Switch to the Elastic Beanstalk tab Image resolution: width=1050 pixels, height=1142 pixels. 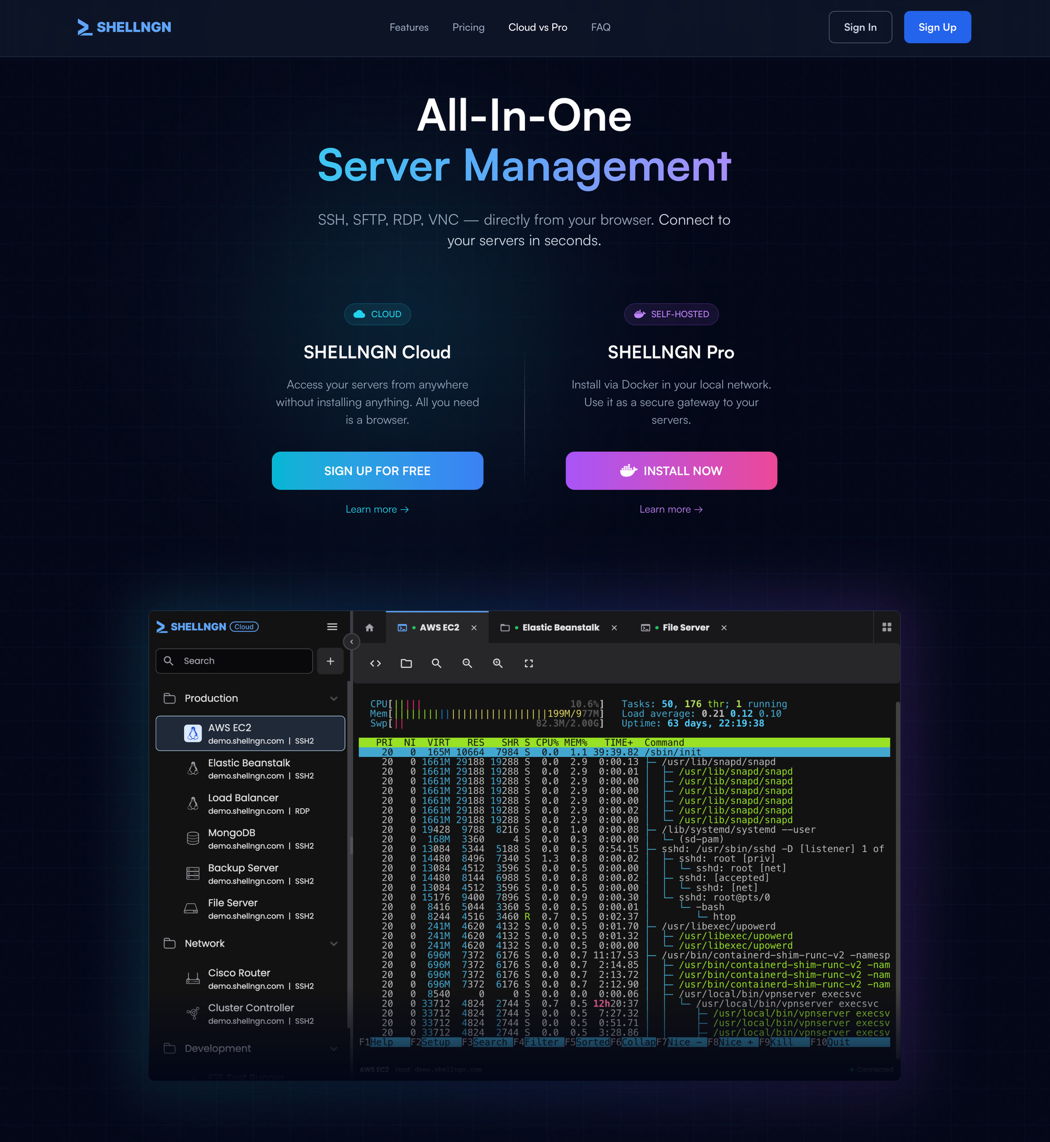click(560, 628)
